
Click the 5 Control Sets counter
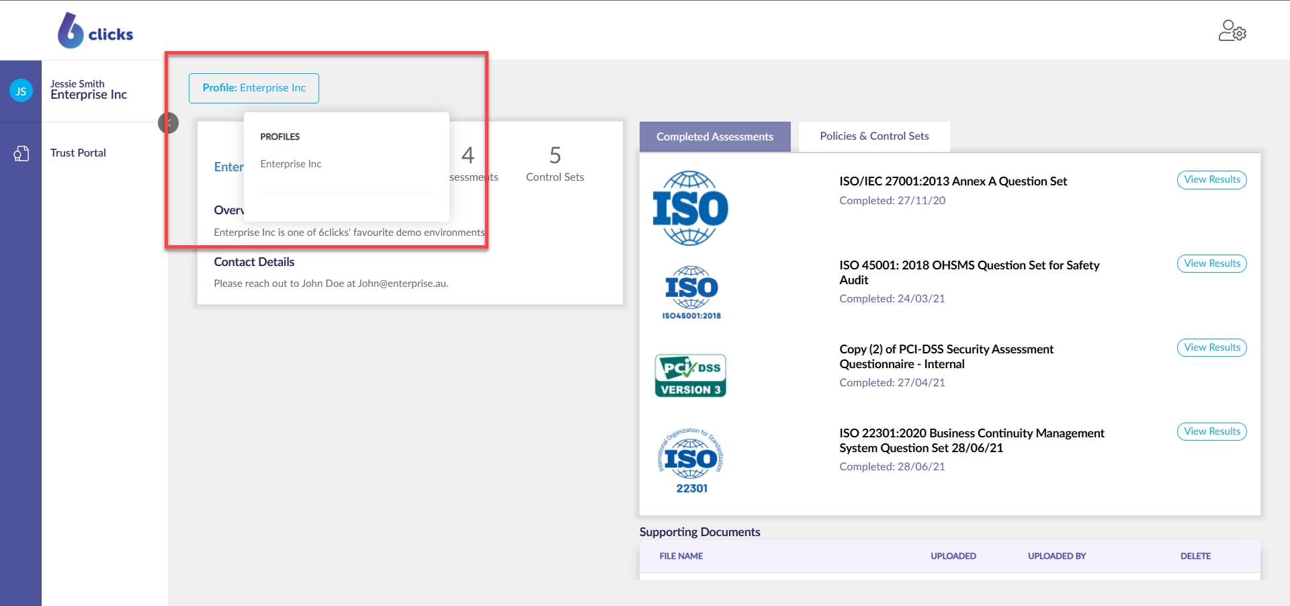coord(555,164)
